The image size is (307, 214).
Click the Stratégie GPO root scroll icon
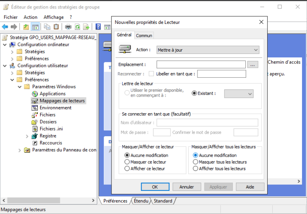click(x=5, y=37)
